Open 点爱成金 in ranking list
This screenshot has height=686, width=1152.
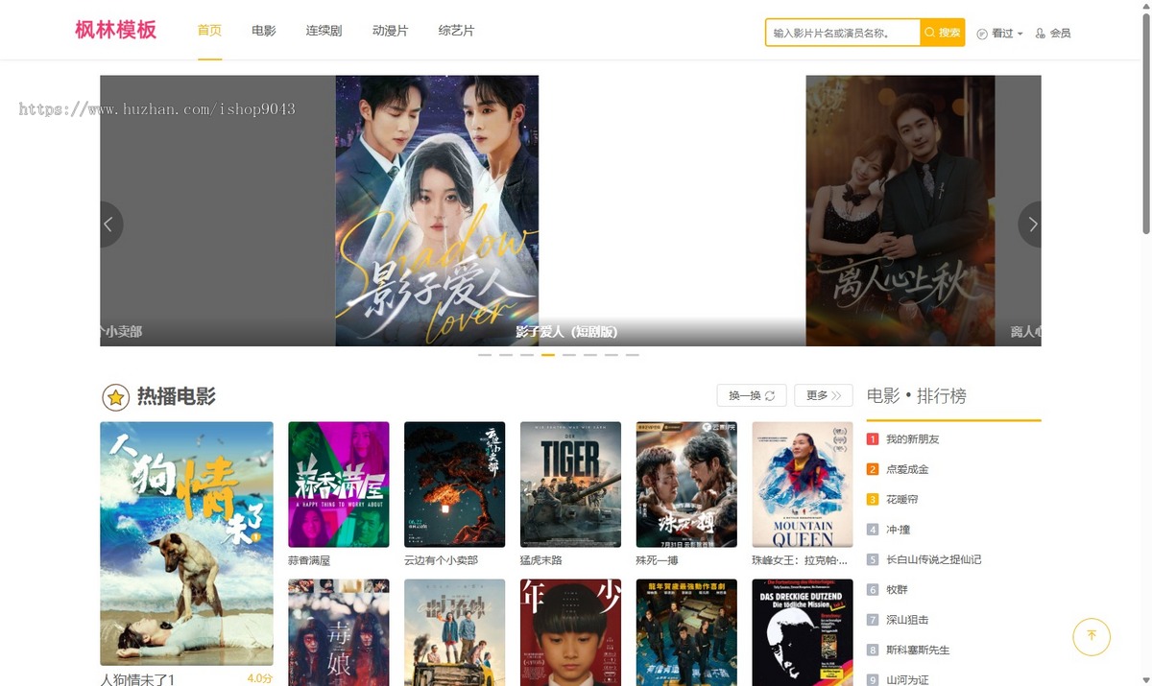pos(907,469)
